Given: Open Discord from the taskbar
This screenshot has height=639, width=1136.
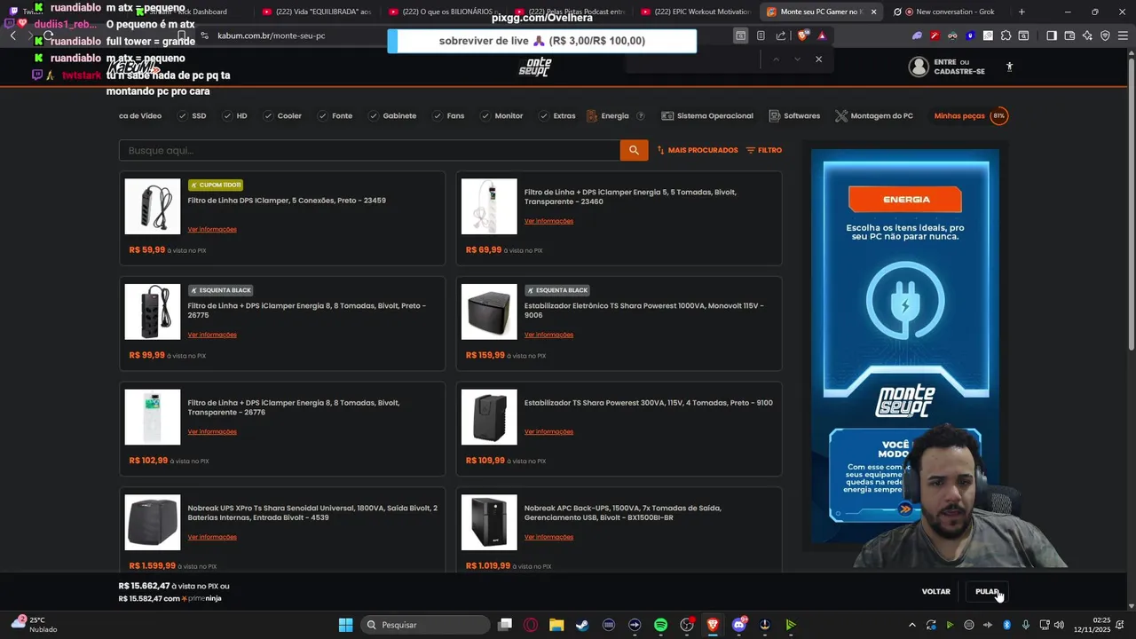Looking at the screenshot, I should point(738,625).
